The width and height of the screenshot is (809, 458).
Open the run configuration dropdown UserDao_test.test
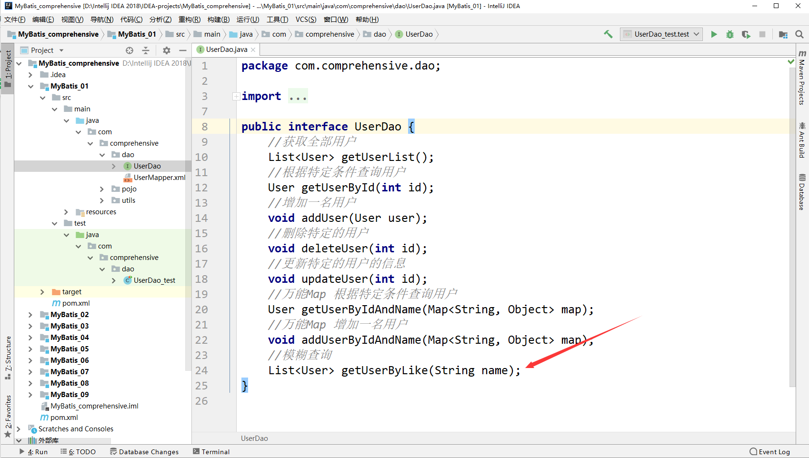[x=661, y=34]
